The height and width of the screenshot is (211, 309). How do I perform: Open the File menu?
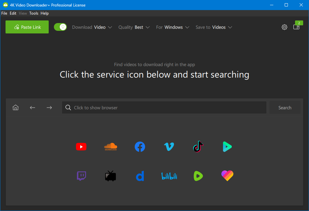point(4,13)
